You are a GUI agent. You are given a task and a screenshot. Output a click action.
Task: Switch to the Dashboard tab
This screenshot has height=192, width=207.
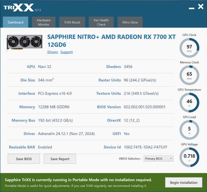(x=16, y=22)
